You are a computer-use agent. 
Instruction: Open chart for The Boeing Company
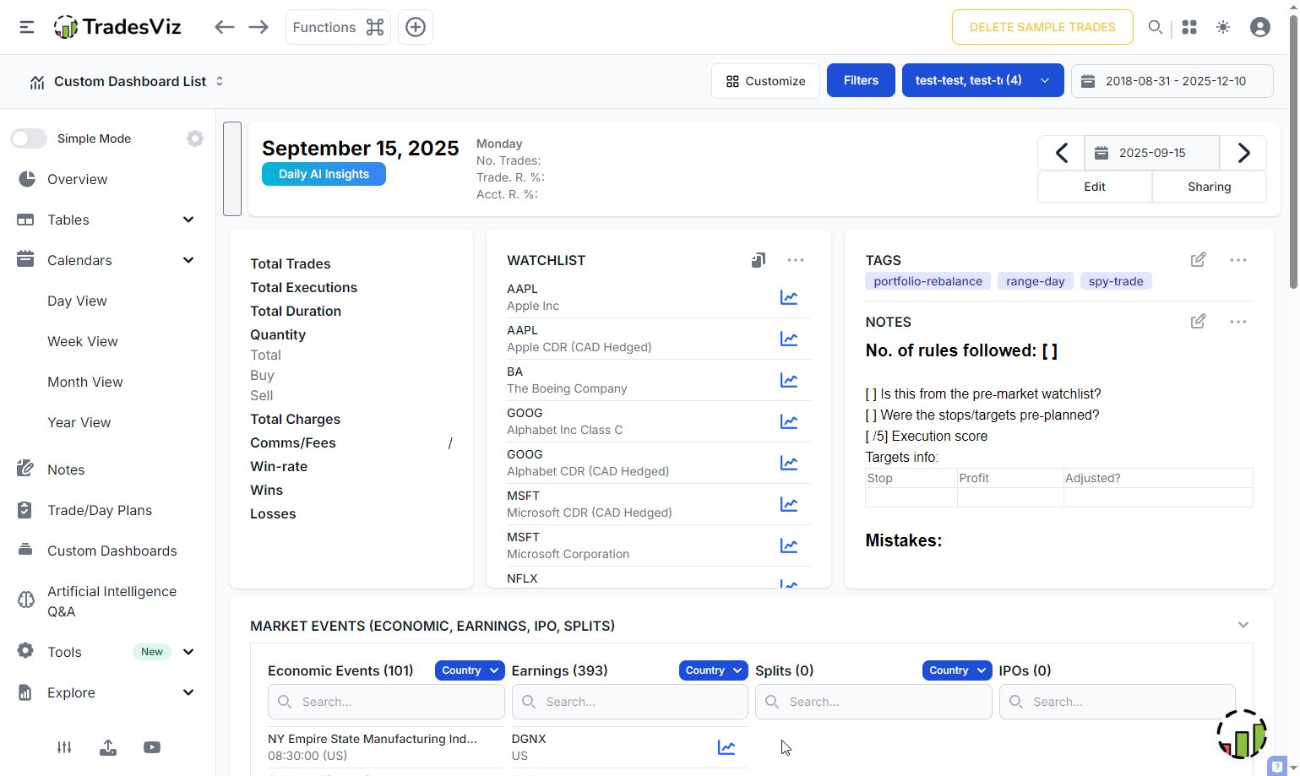(x=789, y=380)
